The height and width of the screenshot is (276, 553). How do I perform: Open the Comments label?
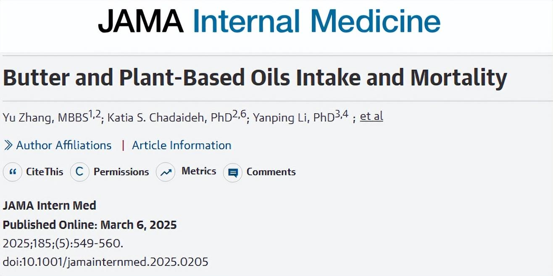(271, 172)
